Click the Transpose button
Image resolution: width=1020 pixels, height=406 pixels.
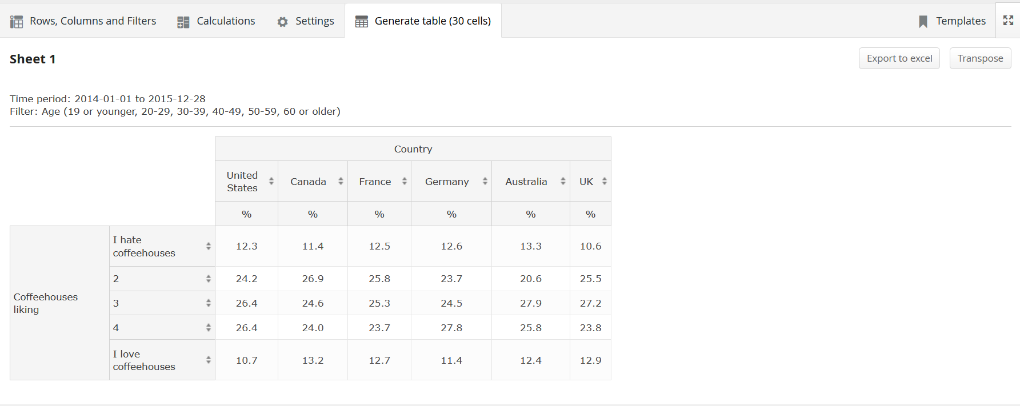[x=980, y=58]
